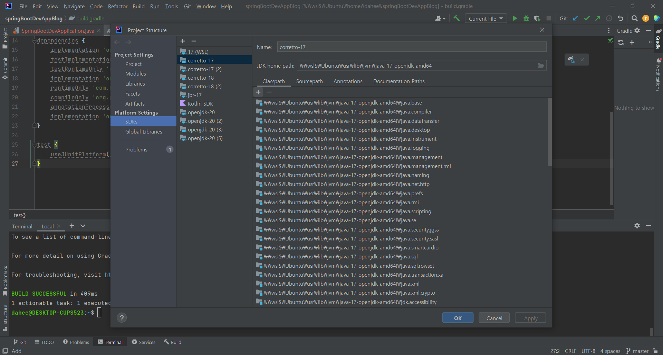Click the Apply button

pos(530,318)
